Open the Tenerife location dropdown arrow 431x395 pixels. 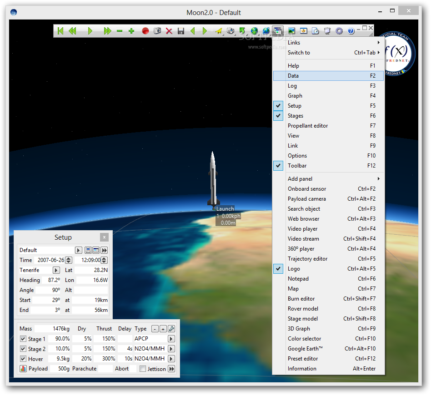56,270
